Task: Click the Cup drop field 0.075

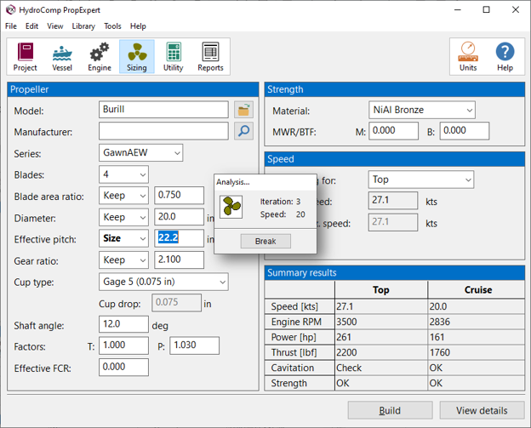Action: point(176,303)
